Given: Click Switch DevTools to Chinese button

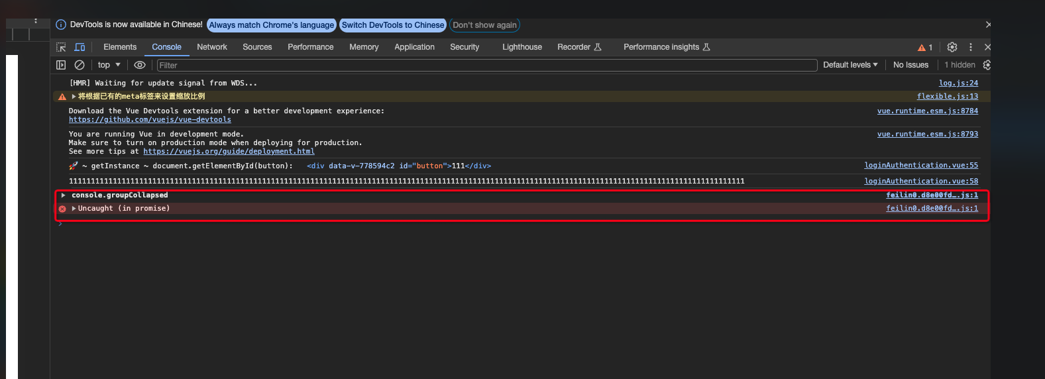Looking at the screenshot, I should pos(393,25).
